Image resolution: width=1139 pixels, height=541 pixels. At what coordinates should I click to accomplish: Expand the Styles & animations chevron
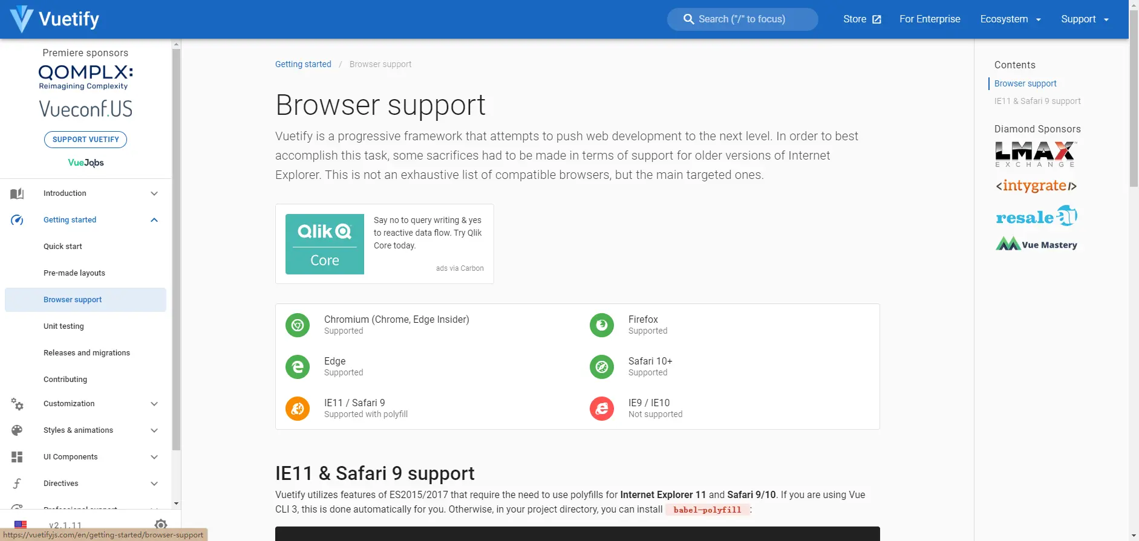click(x=154, y=430)
